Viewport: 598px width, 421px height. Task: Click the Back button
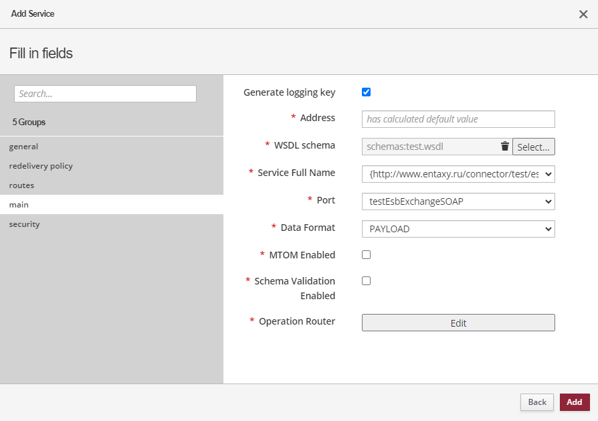(x=536, y=402)
